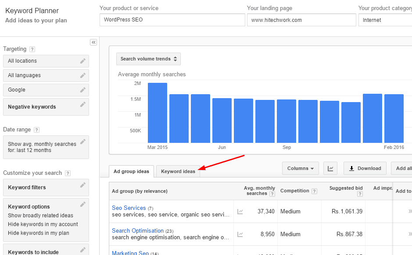This screenshot has width=412, height=255.
Task: Open Avg. monthly searches help icon
Action: (272, 194)
